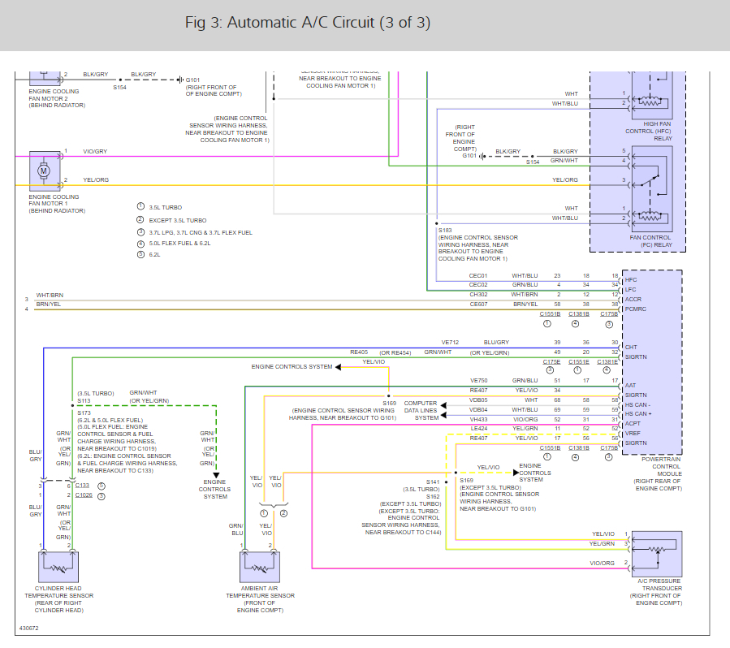
Task: Click the Cylinder Head Temperature Sensor symbol
Action: pos(58,567)
